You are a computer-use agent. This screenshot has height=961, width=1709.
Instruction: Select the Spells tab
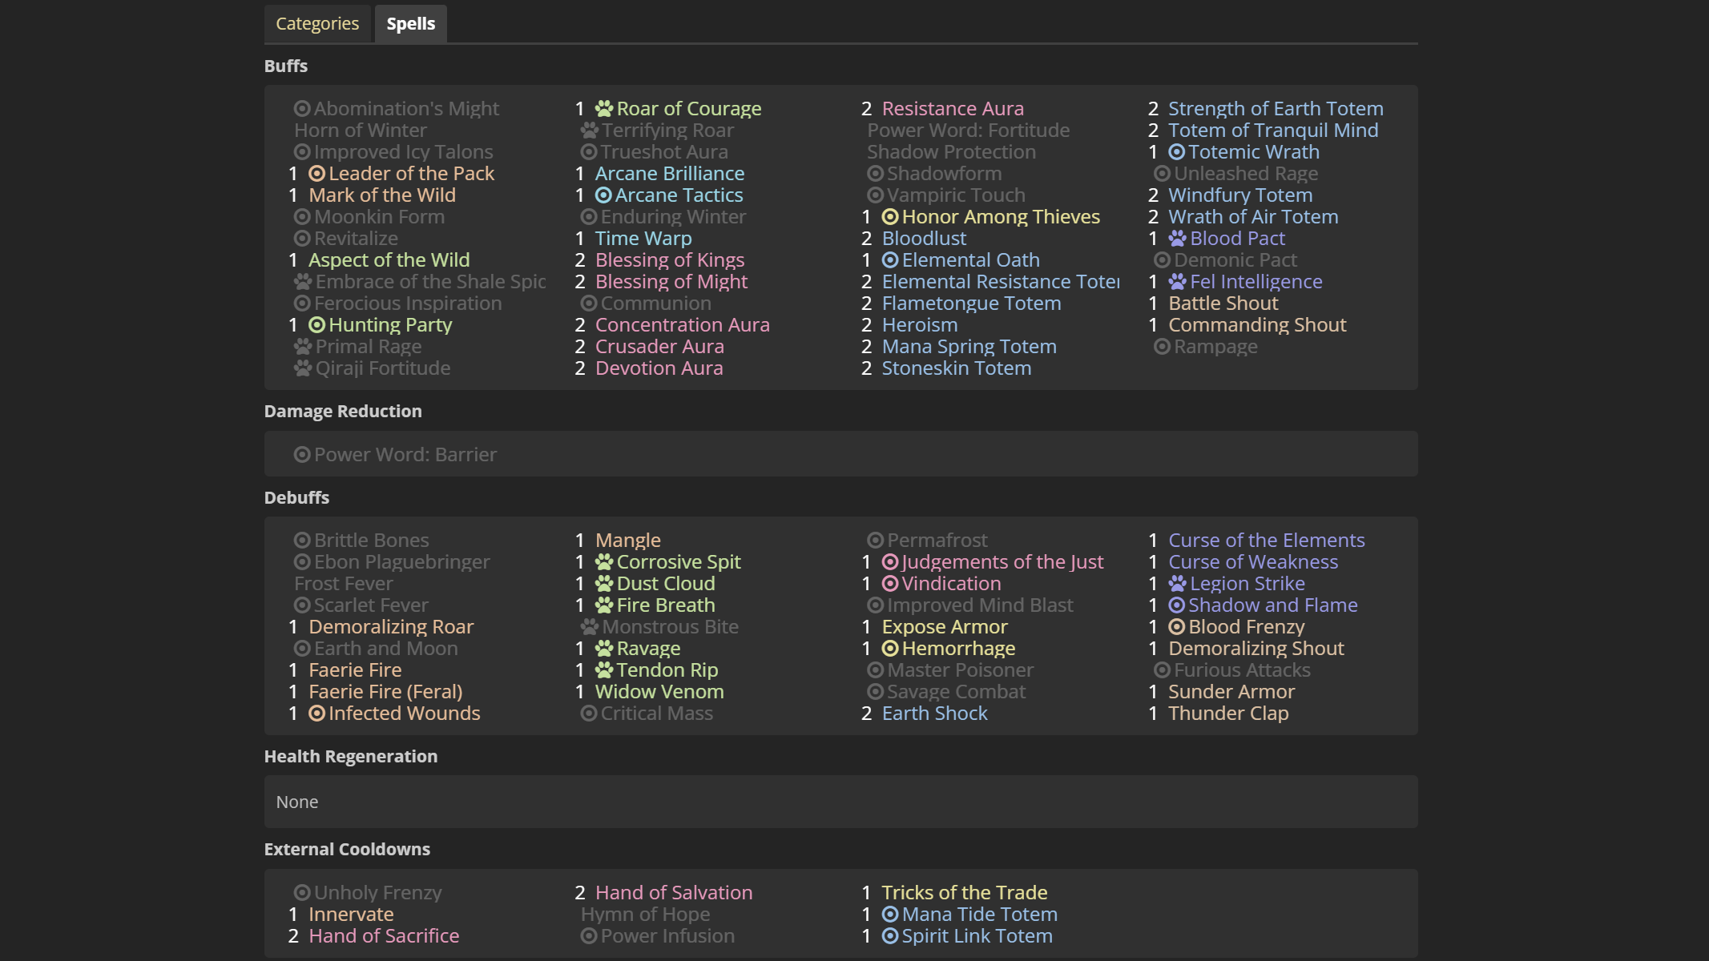click(x=410, y=24)
